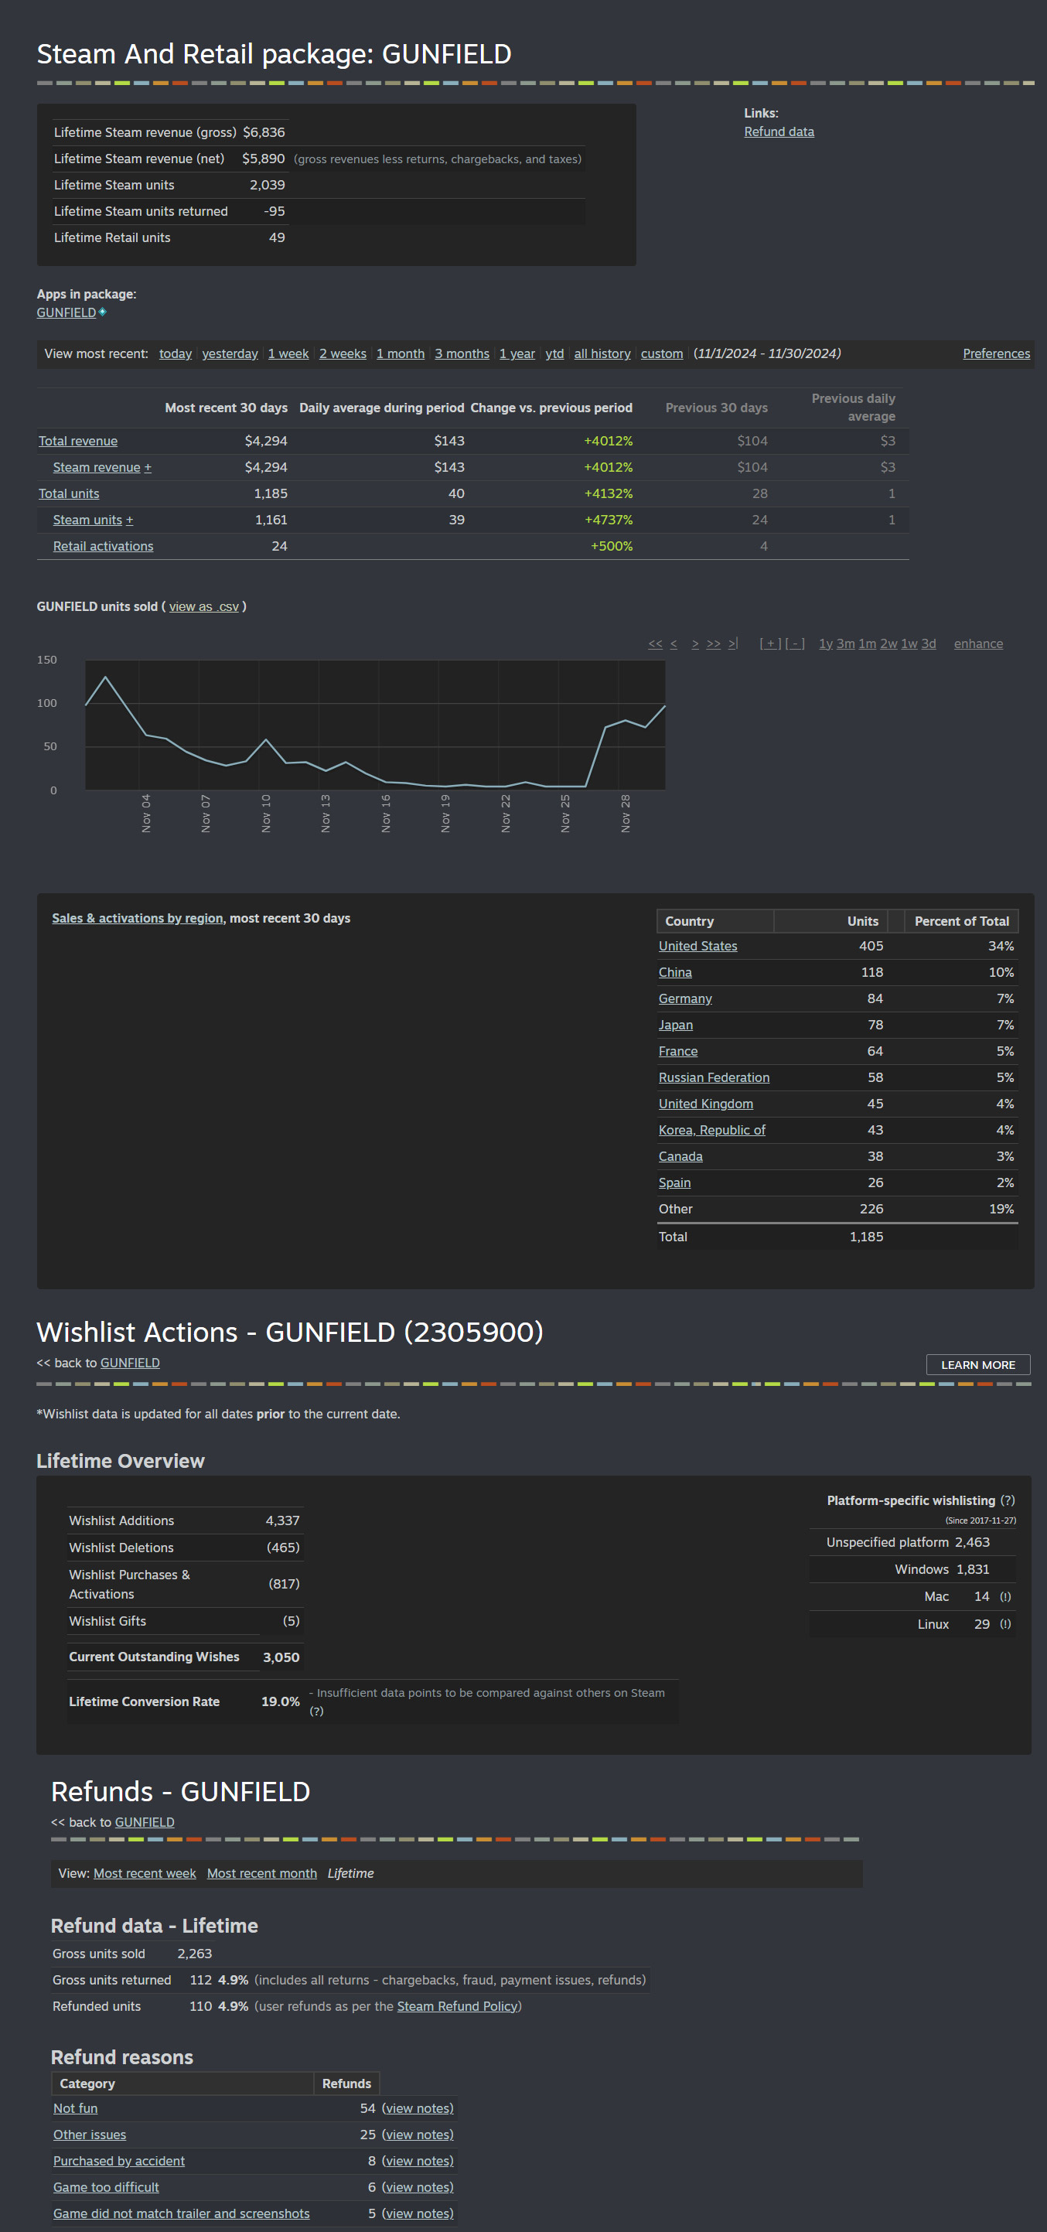This screenshot has width=1047, height=2232.
Task: Jump chart to latest with '>|'
Action: [x=732, y=643]
